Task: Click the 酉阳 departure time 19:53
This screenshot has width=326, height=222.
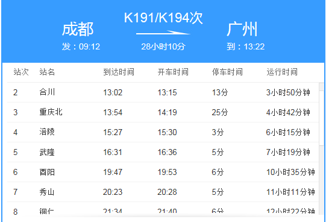Action: [x=167, y=173]
